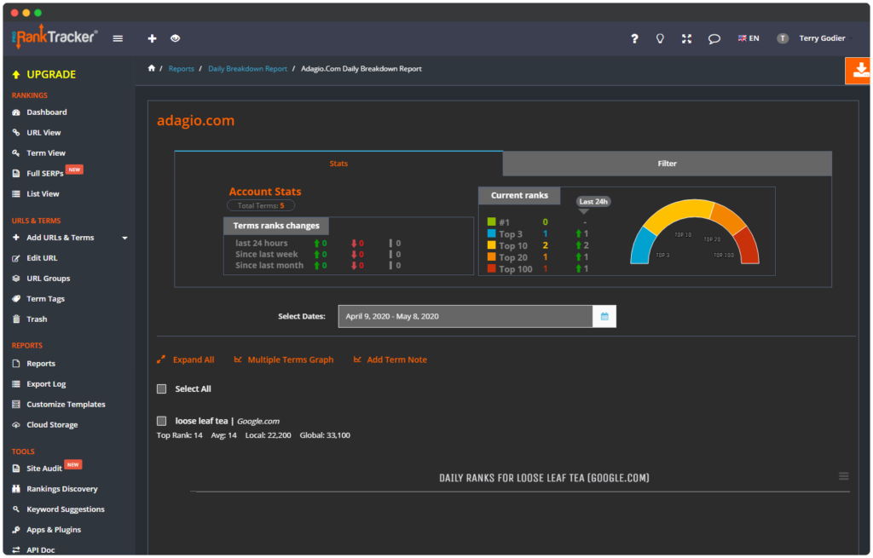Image resolution: width=873 pixels, height=558 pixels.
Task: Click the UPGRADE link in sidebar
Action: click(44, 75)
